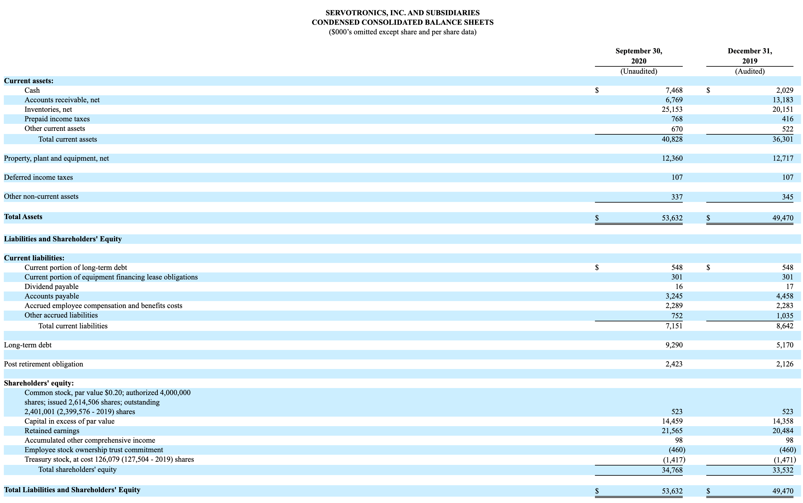The width and height of the screenshot is (803, 503).
Task: Click 'Current portion of equipment financing lease obligations'
Action: point(111,277)
